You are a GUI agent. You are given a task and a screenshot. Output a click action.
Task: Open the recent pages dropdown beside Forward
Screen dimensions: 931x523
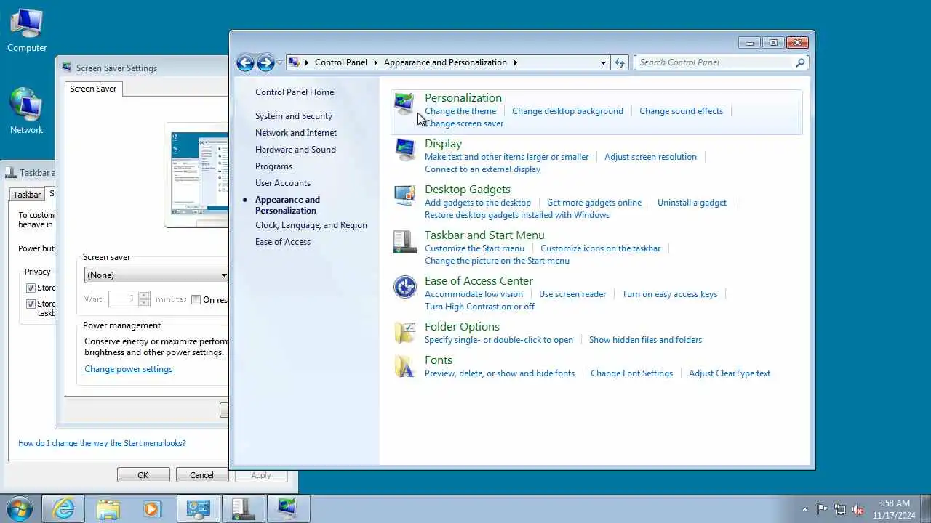coord(280,62)
